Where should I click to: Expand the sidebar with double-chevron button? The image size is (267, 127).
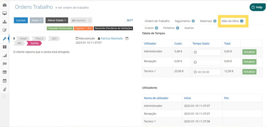click(4, 96)
